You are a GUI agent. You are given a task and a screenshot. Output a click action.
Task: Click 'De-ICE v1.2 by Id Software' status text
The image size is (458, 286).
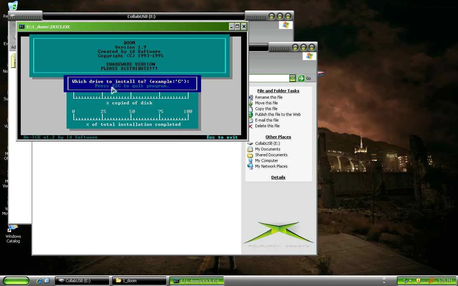pos(60,137)
